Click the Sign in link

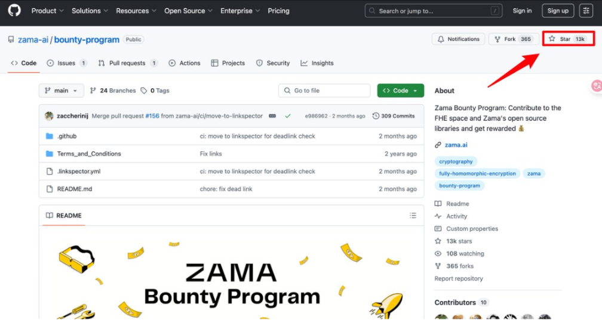tap(522, 11)
